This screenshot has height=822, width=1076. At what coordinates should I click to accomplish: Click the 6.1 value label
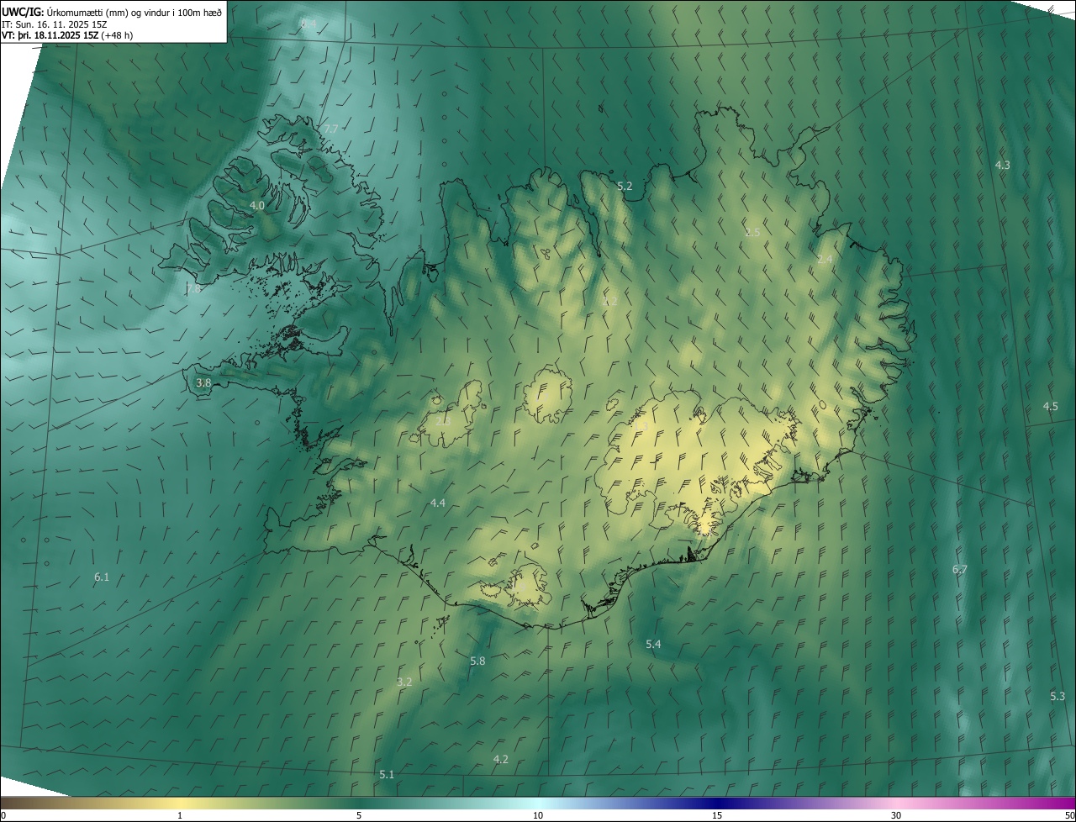tap(102, 577)
